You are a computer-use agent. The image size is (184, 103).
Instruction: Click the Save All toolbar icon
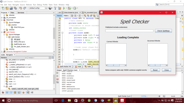(x=15, y=8)
